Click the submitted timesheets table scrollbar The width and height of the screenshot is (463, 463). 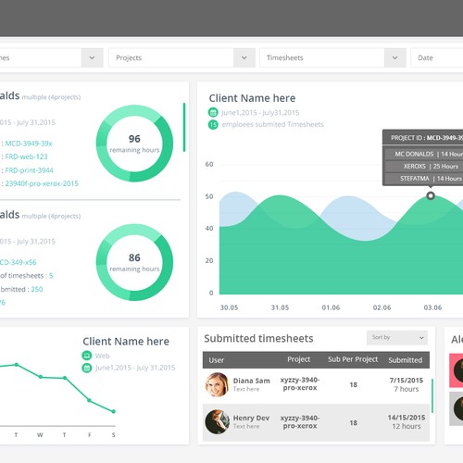(x=432, y=395)
